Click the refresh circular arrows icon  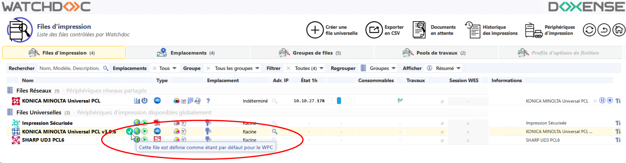[589, 30]
